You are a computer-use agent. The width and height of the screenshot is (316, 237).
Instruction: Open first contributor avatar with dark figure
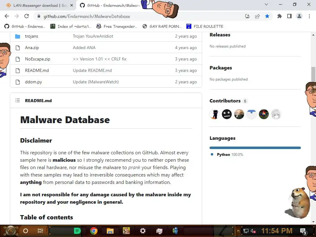(x=214, y=114)
